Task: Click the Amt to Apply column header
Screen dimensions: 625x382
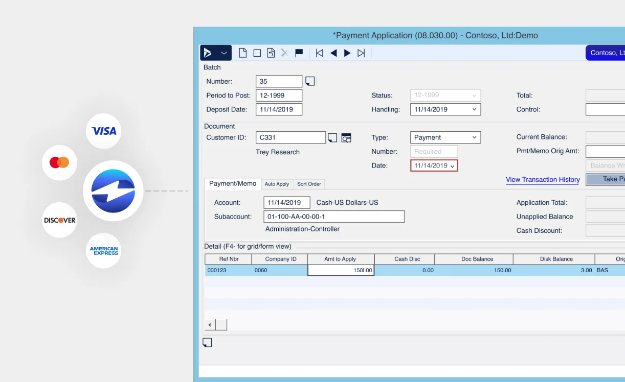Action: (x=341, y=259)
